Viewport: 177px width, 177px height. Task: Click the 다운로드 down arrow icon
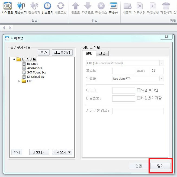(x=88, y=6)
